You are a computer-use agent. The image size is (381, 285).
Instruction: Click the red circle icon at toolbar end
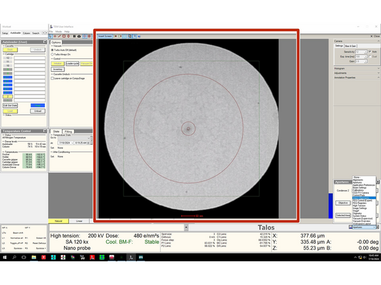click(89, 36)
